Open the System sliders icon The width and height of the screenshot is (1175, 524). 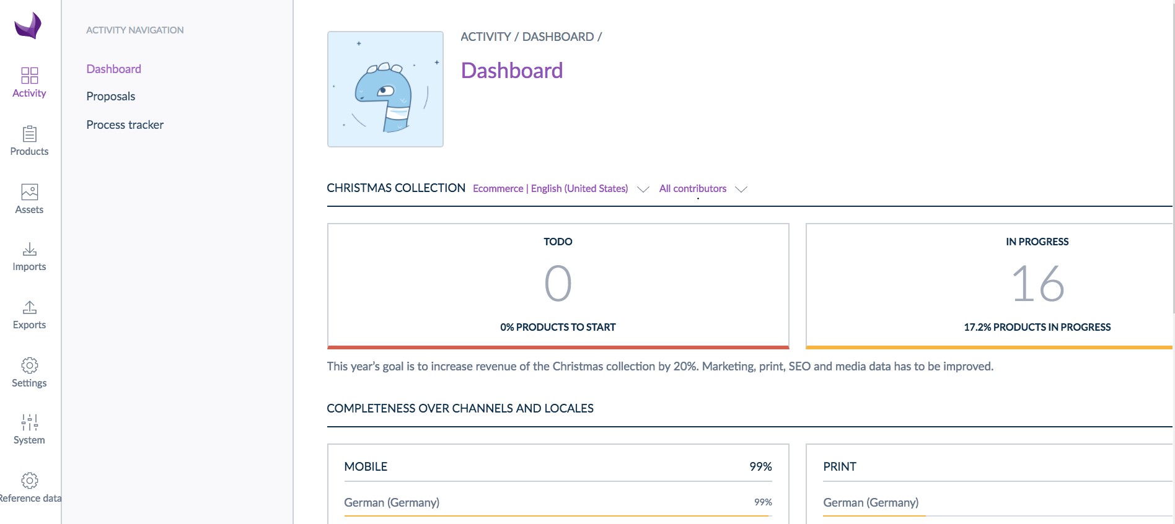[x=29, y=423]
